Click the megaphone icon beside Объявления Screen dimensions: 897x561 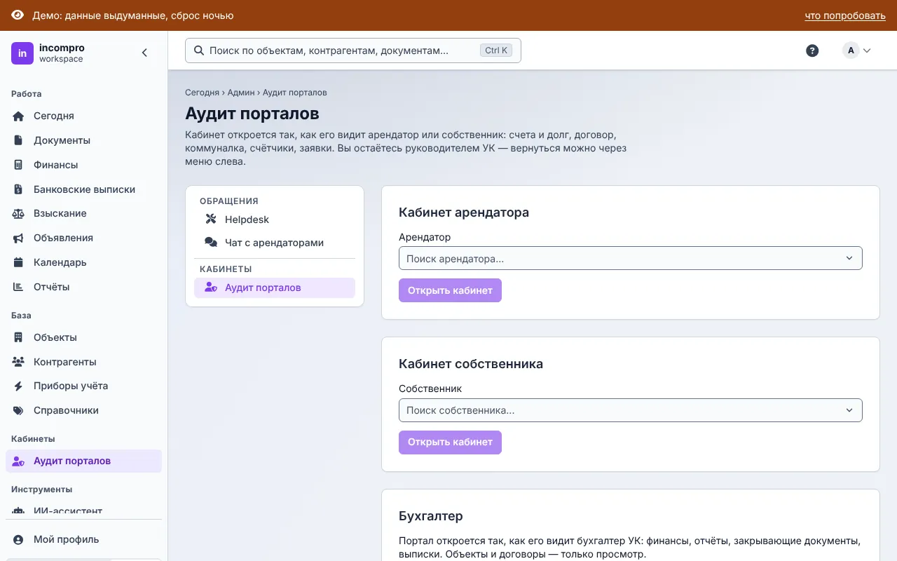[19, 238]
